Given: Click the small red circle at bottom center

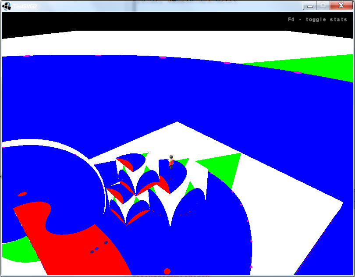Looking at the screenshot, I should pyautogui.click(x=167, y=271).
